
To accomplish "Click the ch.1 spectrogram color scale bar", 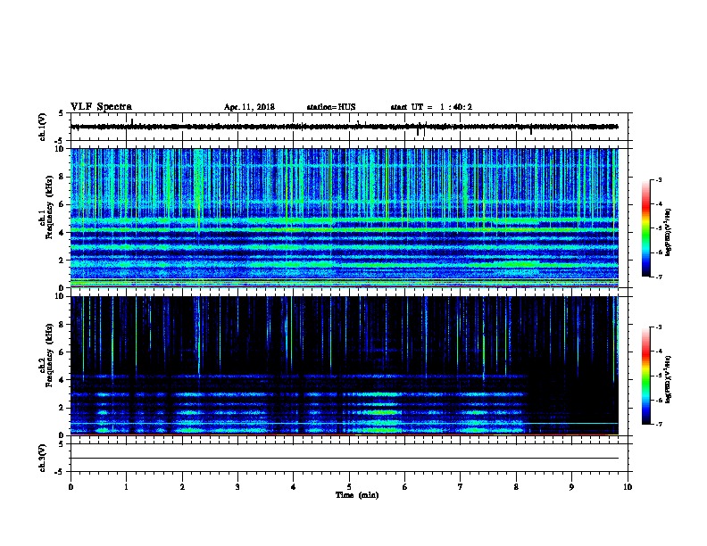I will pyautogui.click(x=645, y=228).
